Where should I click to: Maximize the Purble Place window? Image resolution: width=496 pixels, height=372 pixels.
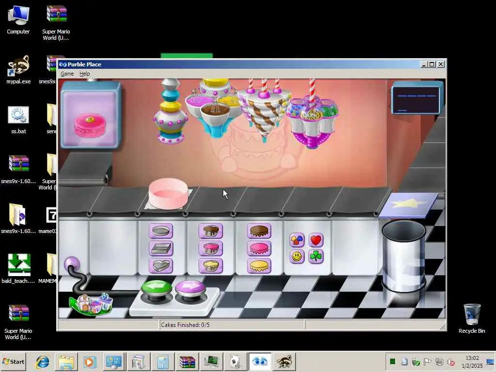(x=432, y=64)
